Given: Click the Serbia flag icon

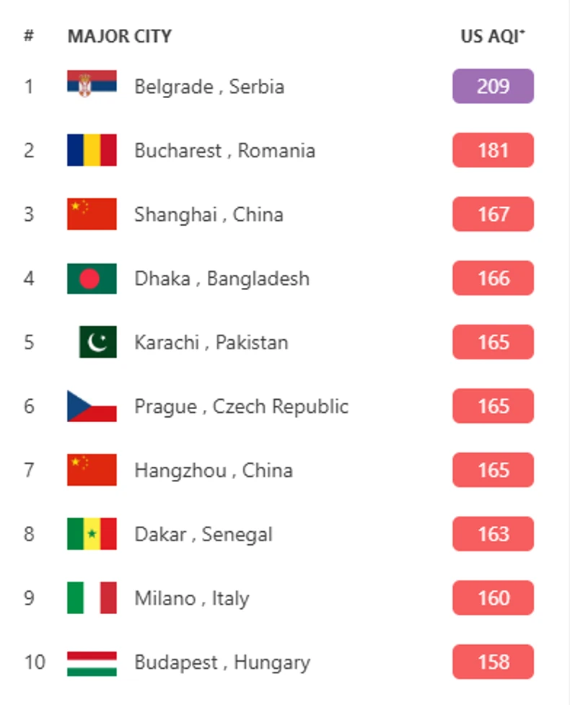Looking at the screenshot, I should point(92,86).
